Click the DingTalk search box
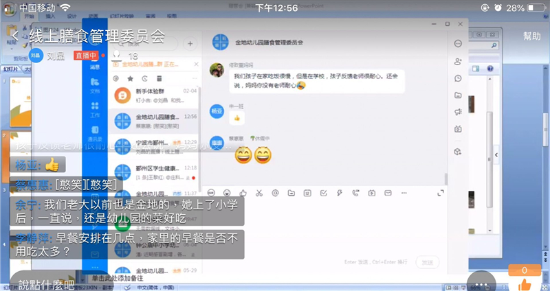This screenshot has height=291, width=550. 146,44
